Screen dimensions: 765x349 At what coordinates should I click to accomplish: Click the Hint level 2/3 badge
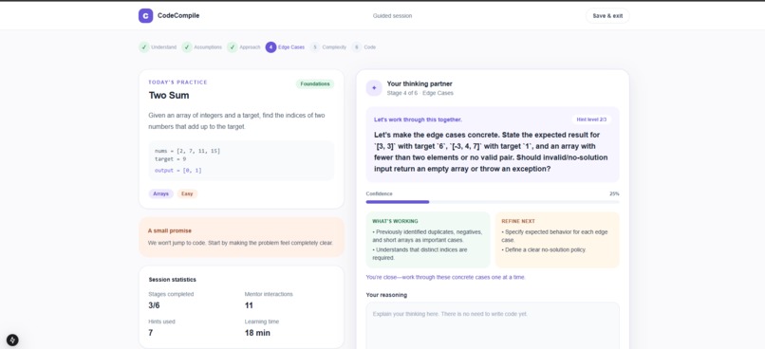[590, 119]
